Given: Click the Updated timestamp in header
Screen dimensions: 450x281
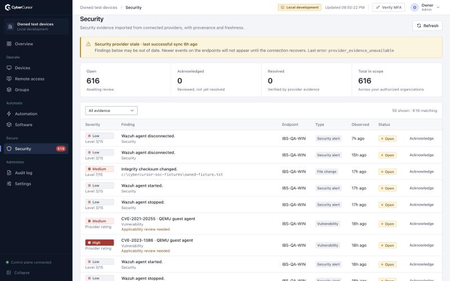Looking at the screenshot, I should point(345,7).
